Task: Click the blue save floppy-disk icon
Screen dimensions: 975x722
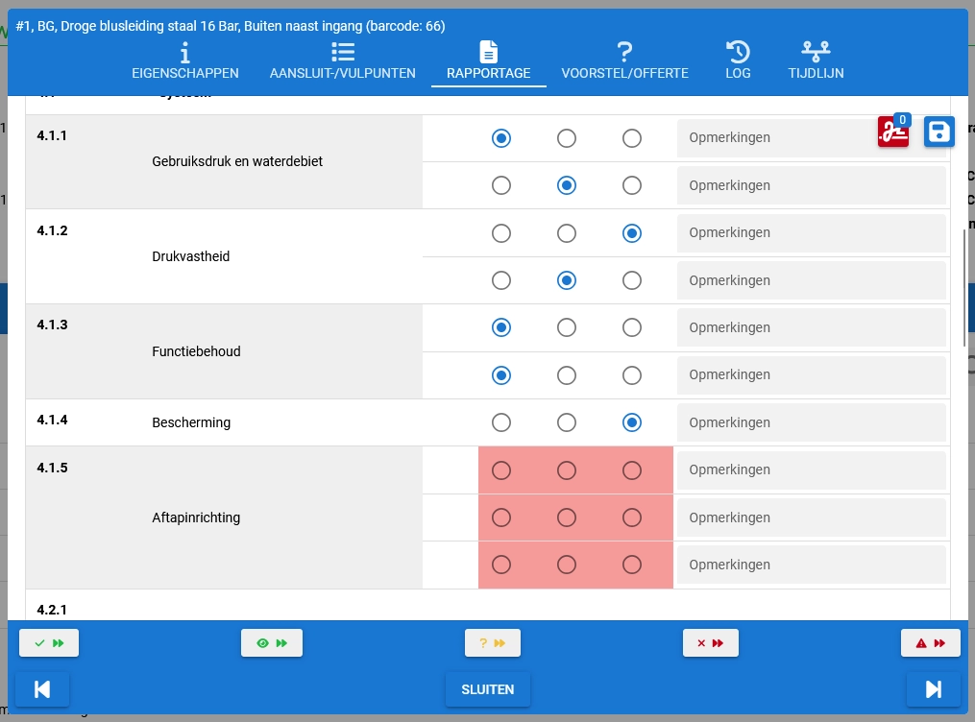Action: pyautogui.click(x=938, y=132)
